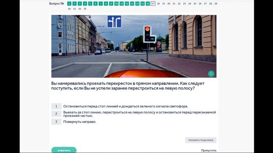Jump to question 31
This screenshot has height=153, width=273.
click(x=75, y=9)
